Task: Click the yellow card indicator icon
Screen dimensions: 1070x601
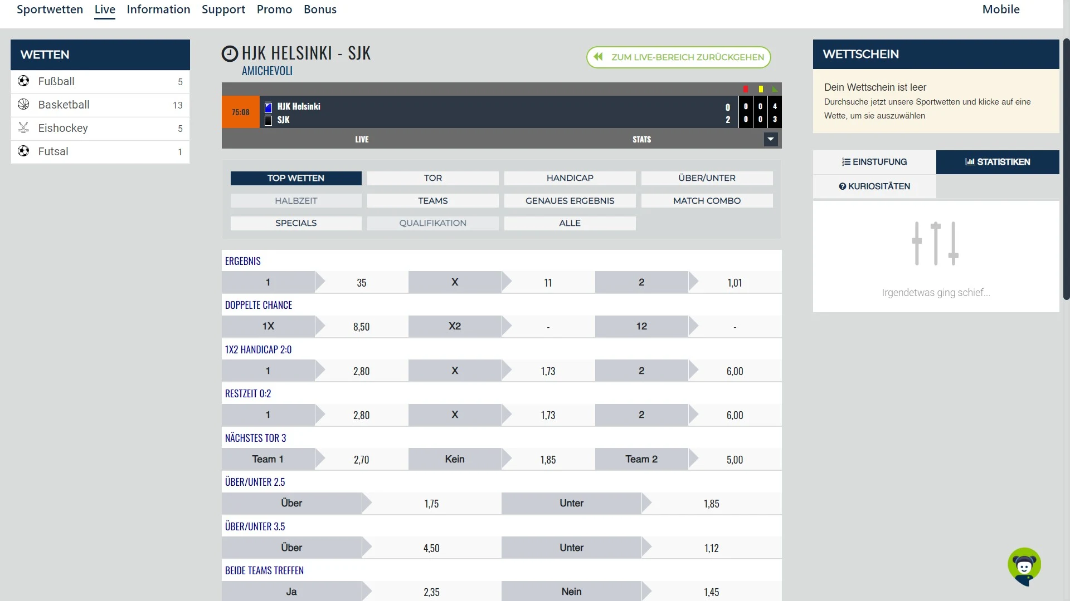Action: (761, 89)
